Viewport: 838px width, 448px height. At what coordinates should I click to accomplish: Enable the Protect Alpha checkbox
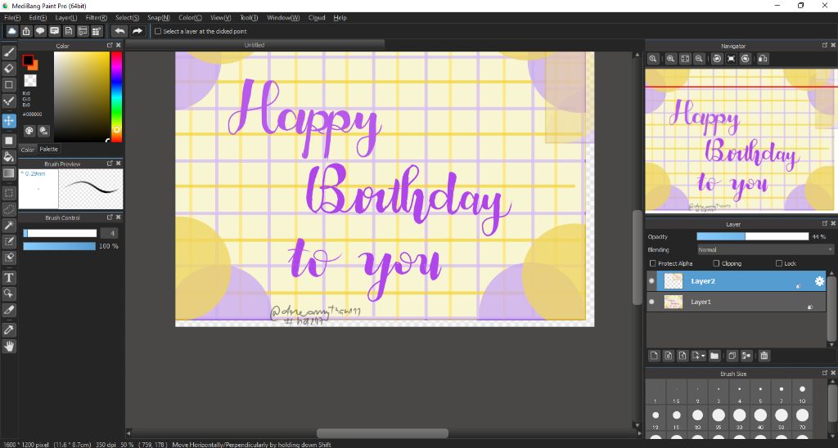[652, 263]
